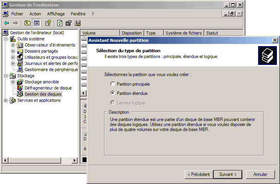Click the Suivant > button
This screenshot has height=184, width=280.
(228, 174)
